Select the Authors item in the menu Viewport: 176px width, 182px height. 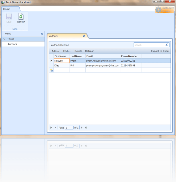(12, 44)
